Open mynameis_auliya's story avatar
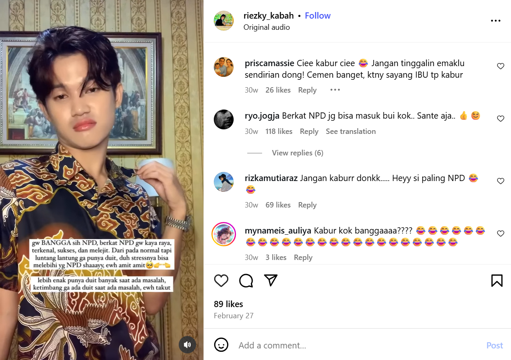This screenshot has height=360, width=511. tap(224, 234)
